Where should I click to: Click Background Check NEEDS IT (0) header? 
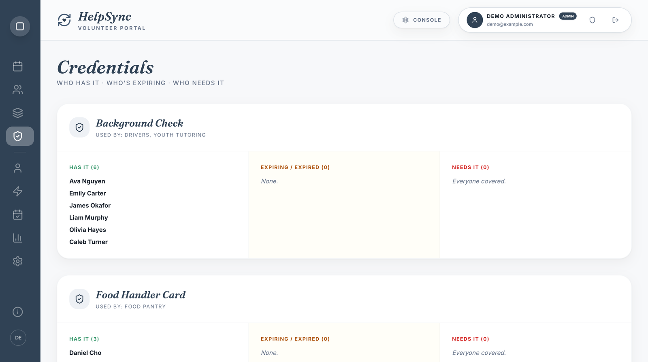click(471, 167)
